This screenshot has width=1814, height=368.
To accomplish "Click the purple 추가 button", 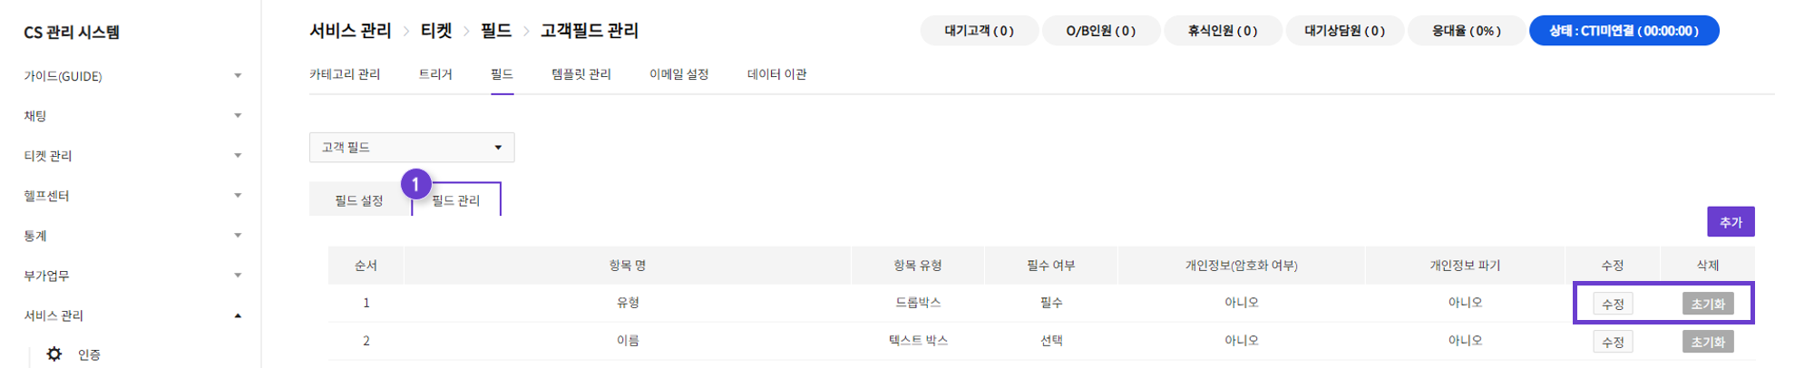I will coord(1731,222).
